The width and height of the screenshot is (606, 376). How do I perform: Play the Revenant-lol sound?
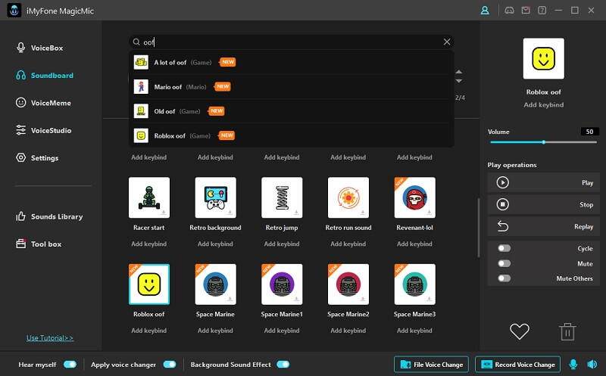click(414, 197)
